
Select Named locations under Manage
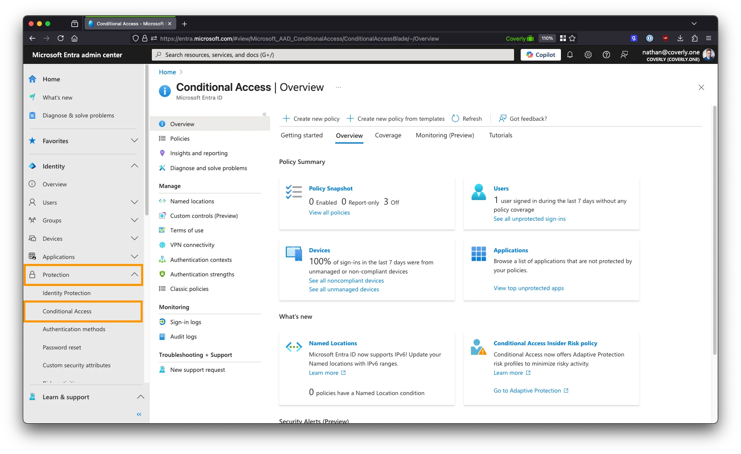tap(192, 201)
